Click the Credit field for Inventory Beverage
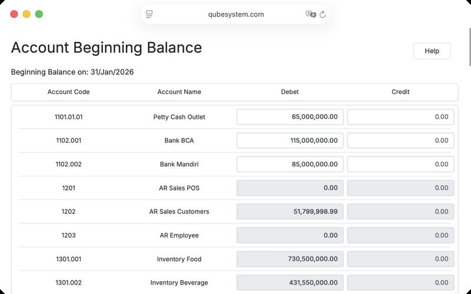Screen dimensions: 471x294 tap(401, 283)
